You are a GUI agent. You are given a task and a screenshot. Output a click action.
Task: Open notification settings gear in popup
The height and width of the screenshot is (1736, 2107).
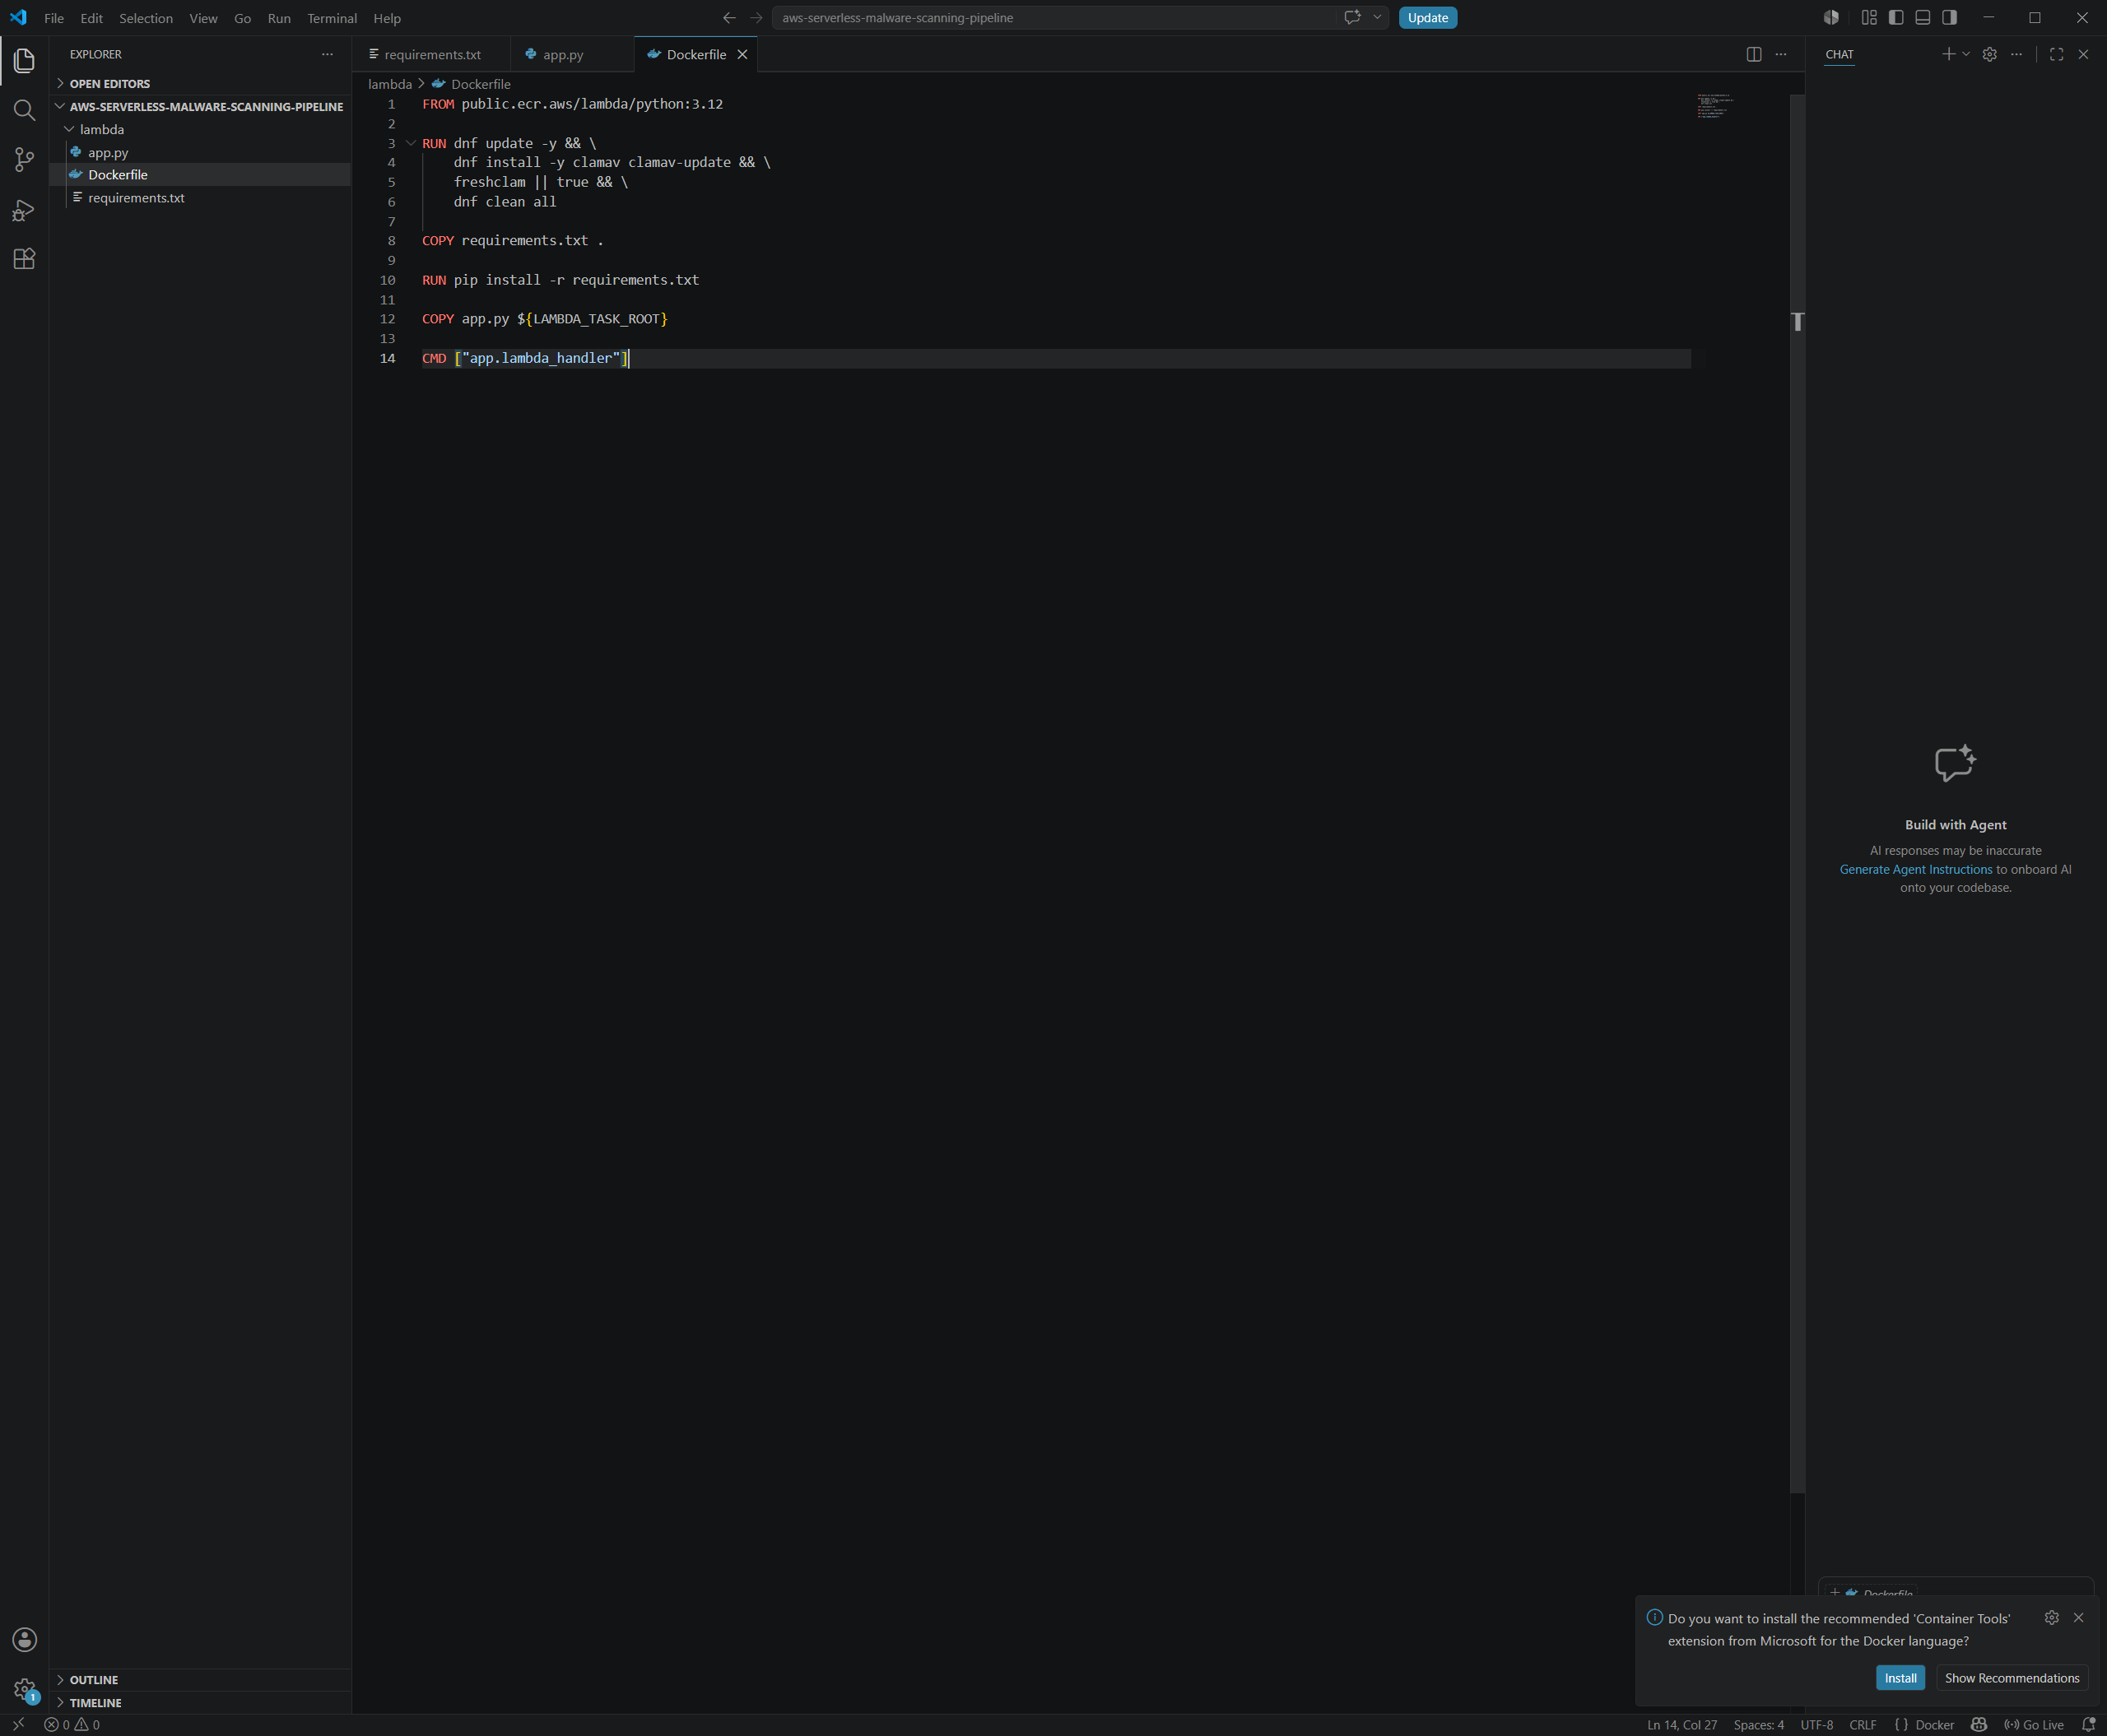click(x=2052, y=1617)
